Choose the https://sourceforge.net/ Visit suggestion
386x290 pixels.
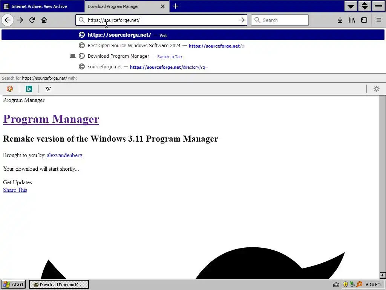coord(193,35)
